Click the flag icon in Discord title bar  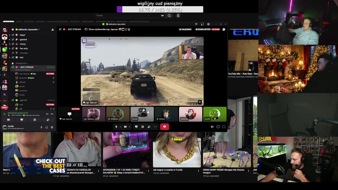(x=196, y=24)
